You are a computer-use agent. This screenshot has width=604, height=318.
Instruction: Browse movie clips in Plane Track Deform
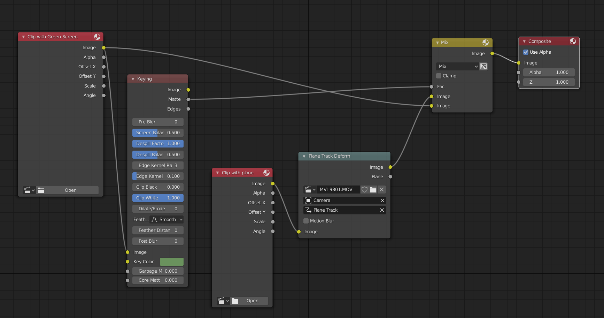(310, 190)
